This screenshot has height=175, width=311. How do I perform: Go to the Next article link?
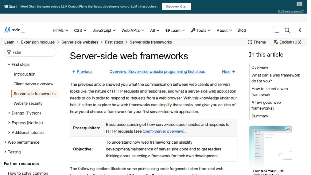click(x=229, y=72)
